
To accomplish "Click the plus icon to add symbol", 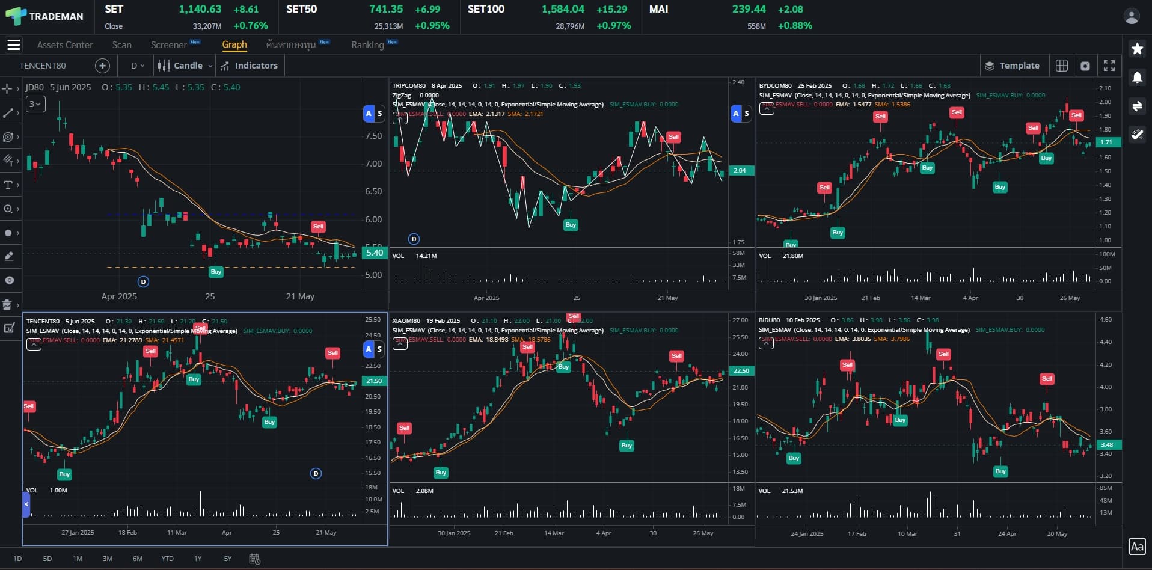I will tap(103, 66).
